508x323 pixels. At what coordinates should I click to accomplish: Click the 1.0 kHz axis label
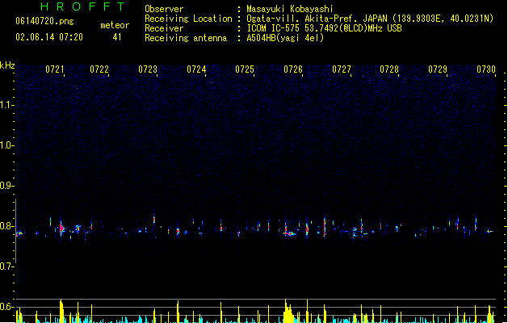tap(6, 145)
